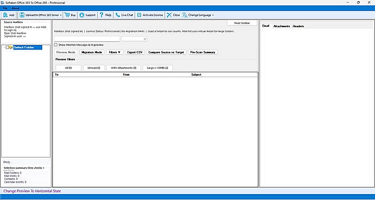Click the Add mailbox toolbar icon
Image resolution: width=375 pixels, height=200 pixels.
[5, 15]
